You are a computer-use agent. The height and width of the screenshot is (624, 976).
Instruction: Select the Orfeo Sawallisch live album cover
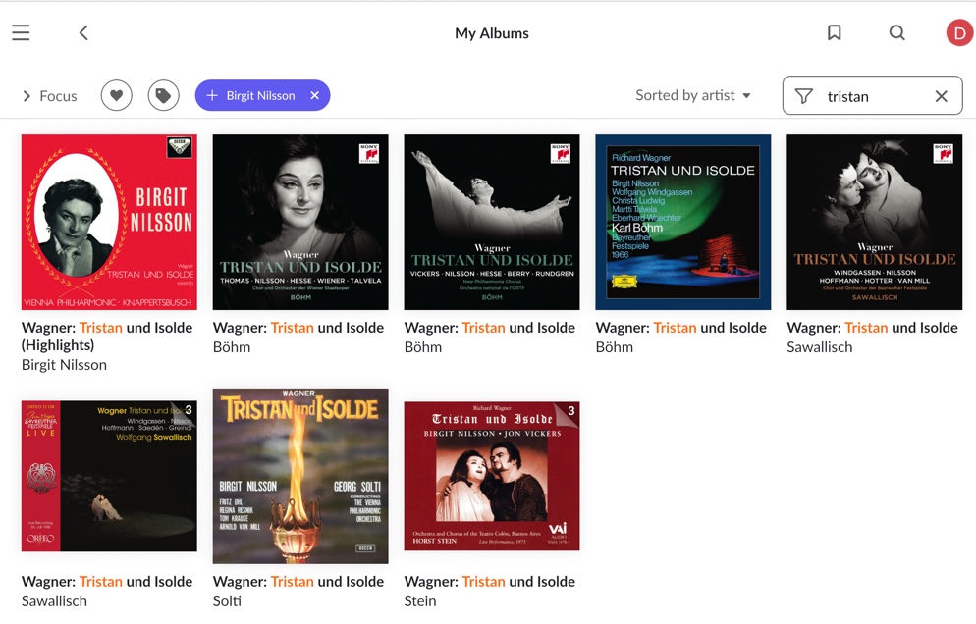coord(109,476)
